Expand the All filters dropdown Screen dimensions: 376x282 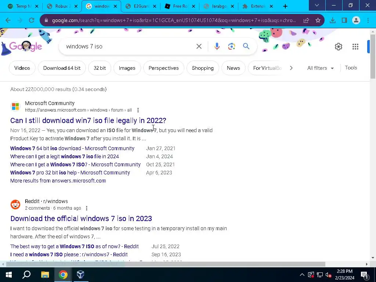click(320, 68)
